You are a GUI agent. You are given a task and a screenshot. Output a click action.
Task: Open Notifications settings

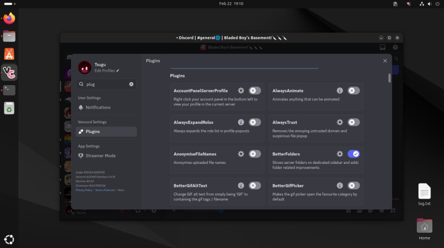point(106,107)
